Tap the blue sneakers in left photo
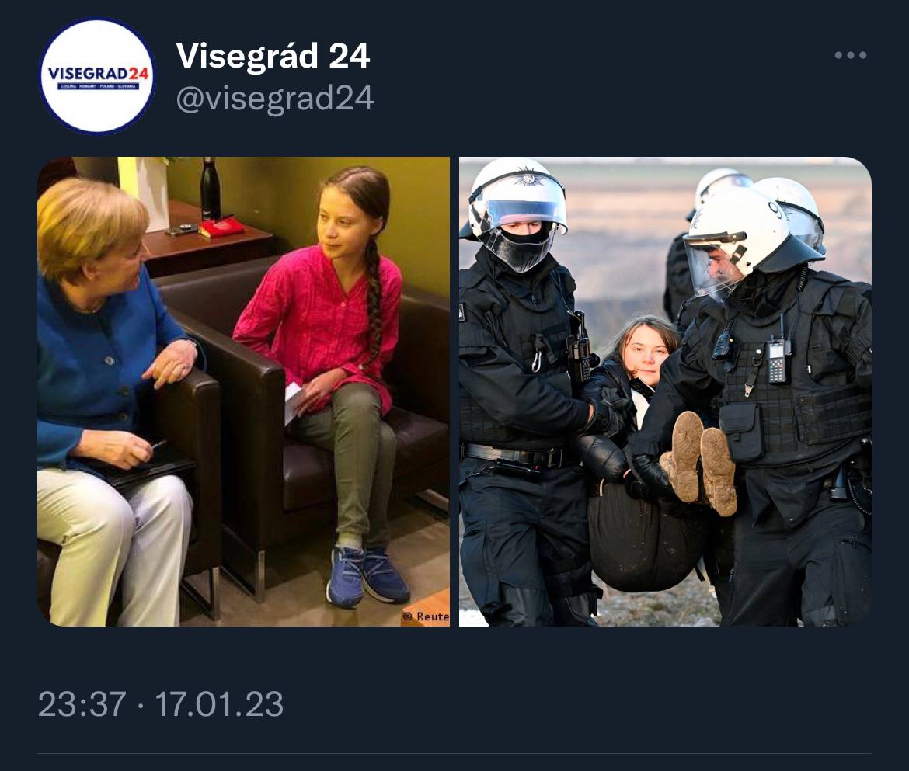Viewport: 909px width, 771px height. (x=367, y=576)
